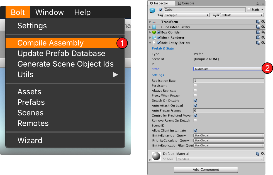
Task: Uncheck Detach On Disable
Action: point(195,101)
